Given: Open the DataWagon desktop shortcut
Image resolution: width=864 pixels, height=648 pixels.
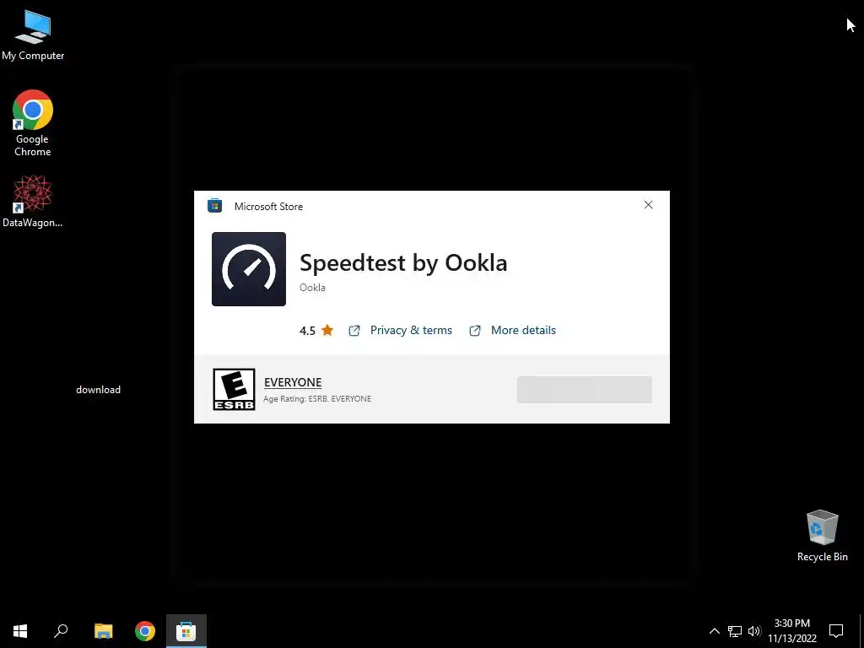Looking at the screenshot, I should 33,201.
